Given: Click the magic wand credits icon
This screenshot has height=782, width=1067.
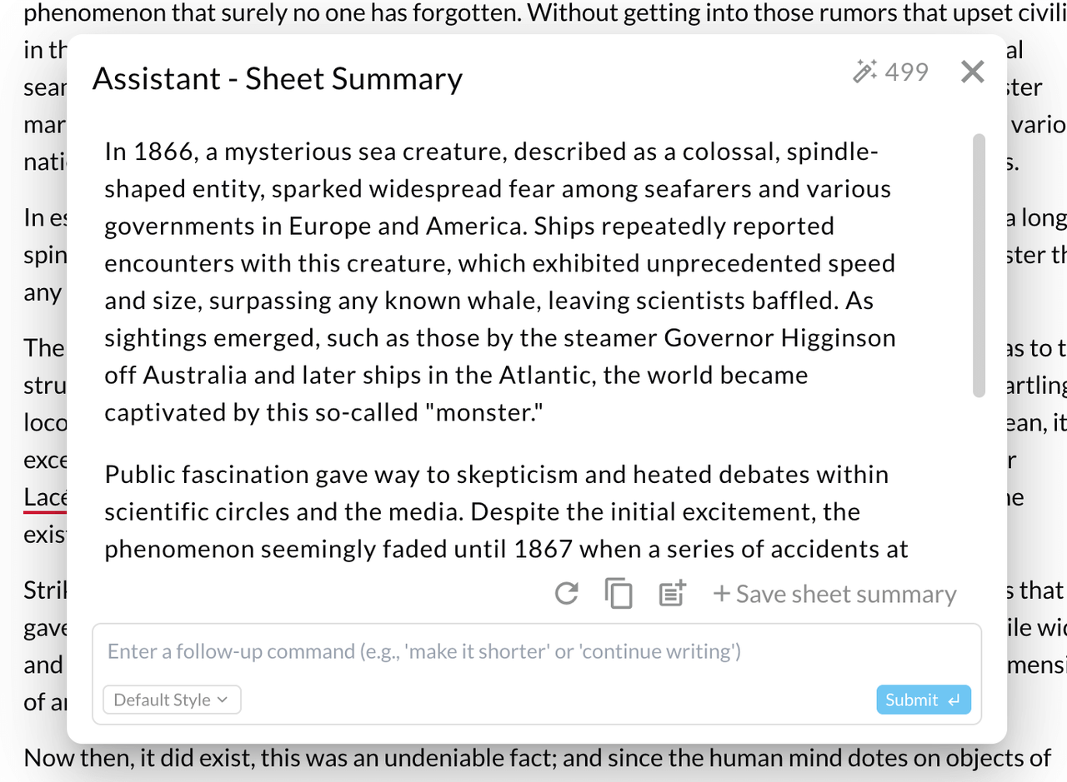Looking at the screenshot, I should [864, 72].
